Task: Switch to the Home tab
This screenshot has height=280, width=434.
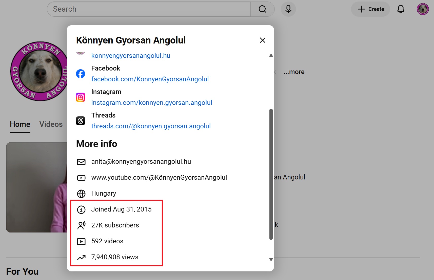Action: [x=20, y=124]
